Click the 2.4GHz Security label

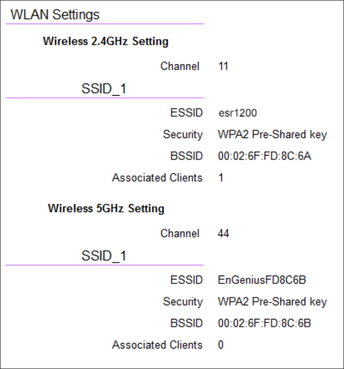(183, 134)
